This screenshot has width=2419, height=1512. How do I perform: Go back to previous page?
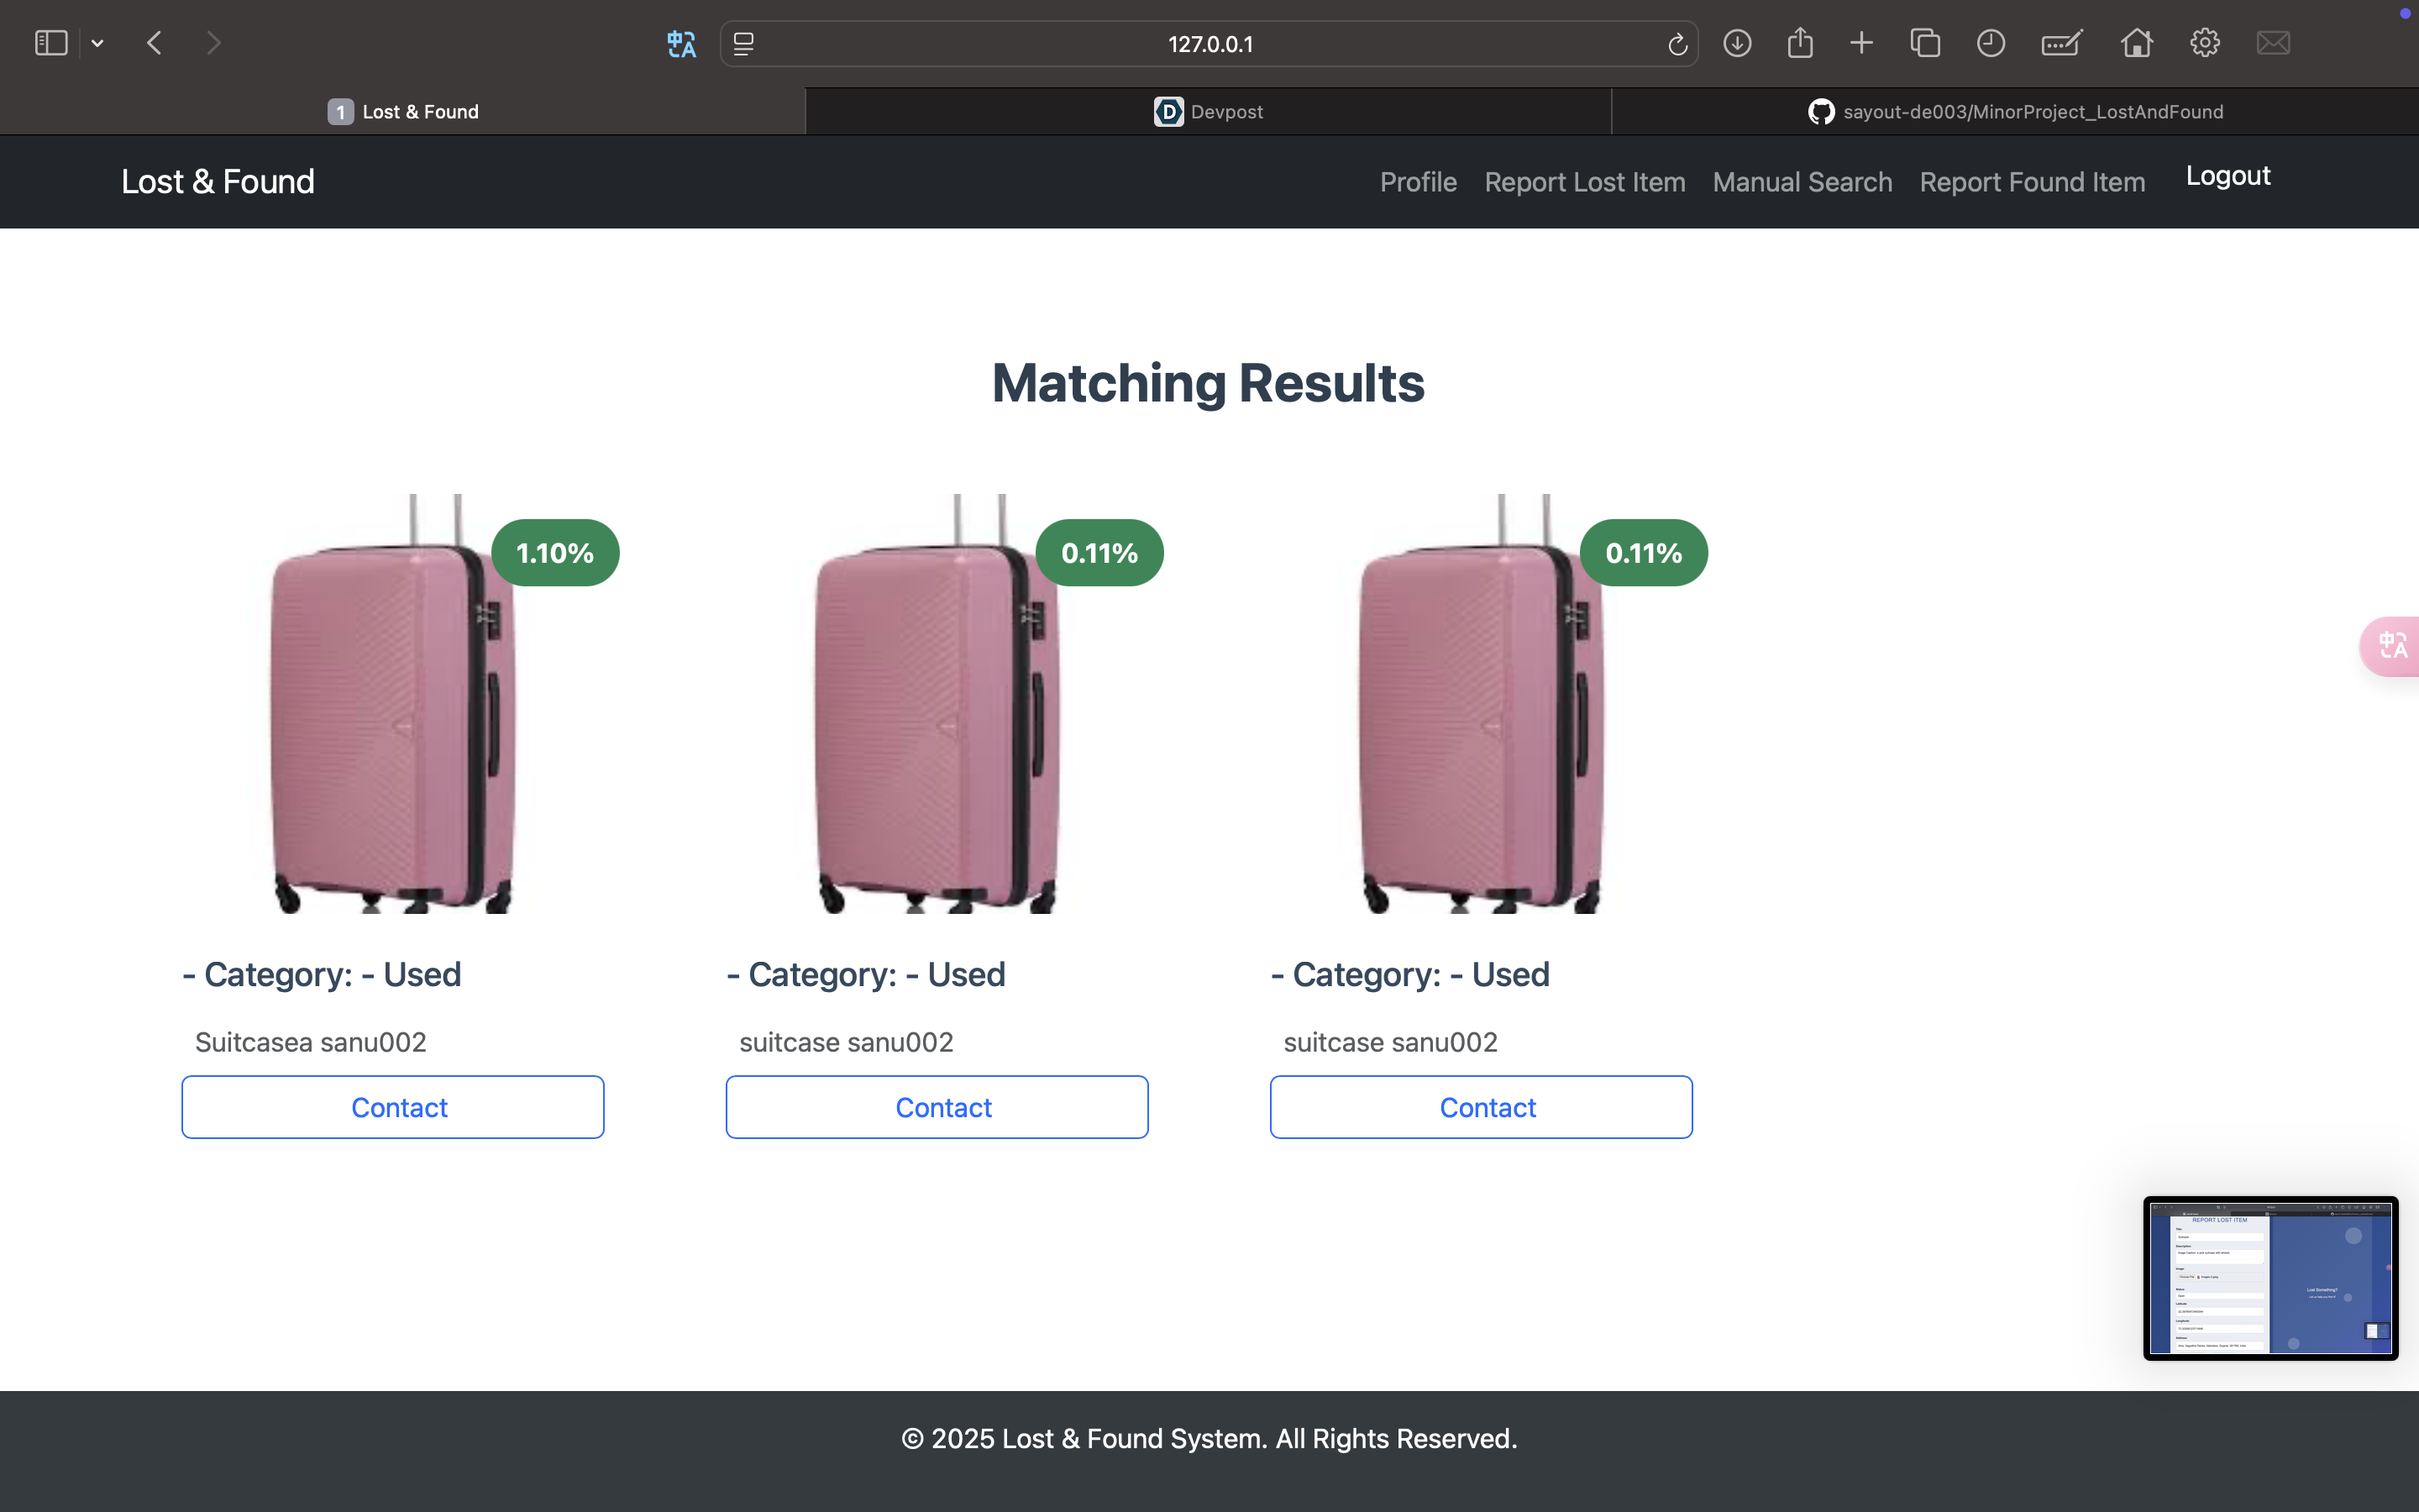154,43
